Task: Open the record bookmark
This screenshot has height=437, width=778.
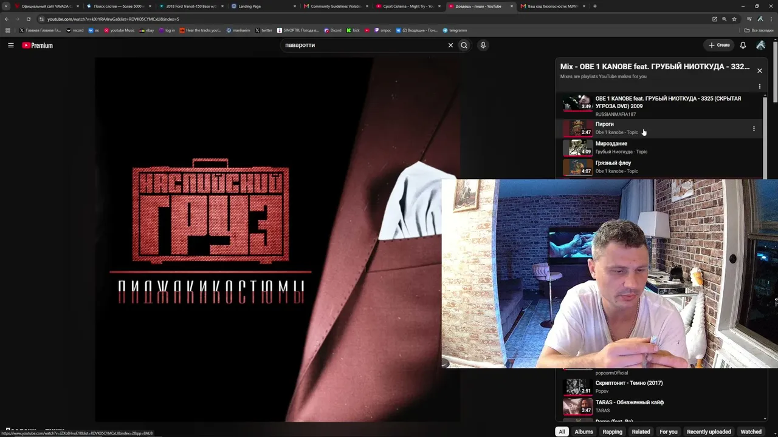Action: click(x=75, y=30)
